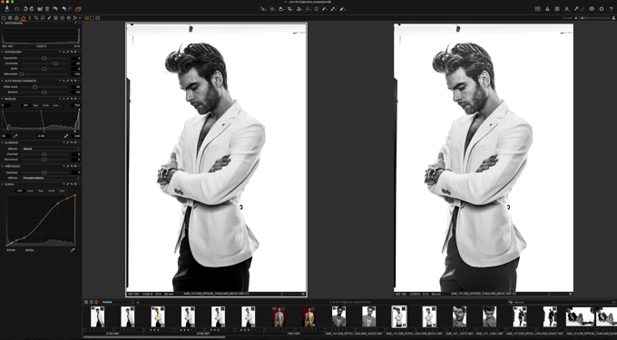Image resolution: width=617 pixels, height=340 pixels.
Task: Click the annotations A icon at top right
Action: pyautogui.click(x=567, y=9)
